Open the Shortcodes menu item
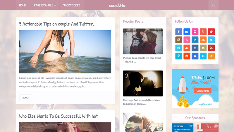The width and height of the screenshot is (234, 132). 72,5
